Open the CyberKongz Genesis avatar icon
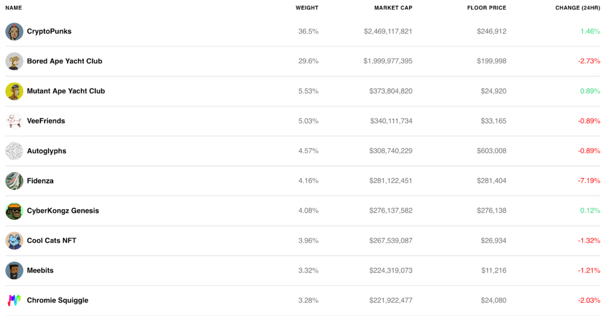 tap(14, 211)
